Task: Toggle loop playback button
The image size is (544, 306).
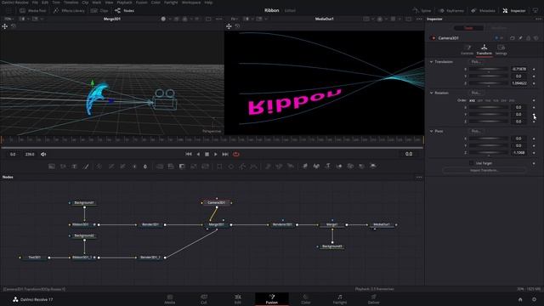Action: coord(236,154)
